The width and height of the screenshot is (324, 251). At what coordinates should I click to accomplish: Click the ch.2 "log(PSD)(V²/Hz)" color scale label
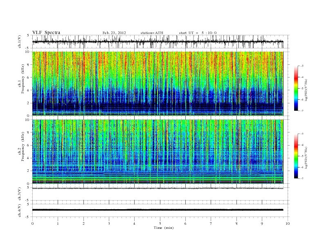[x=306, y=157]
